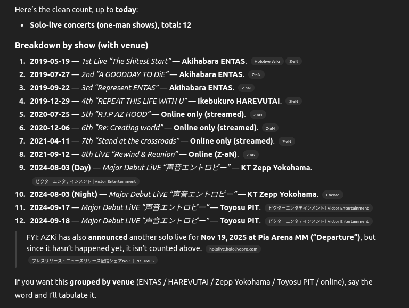Open Victor Entertainment chip under Day show
Screen dimensions: 409x308
coord(86,181)
